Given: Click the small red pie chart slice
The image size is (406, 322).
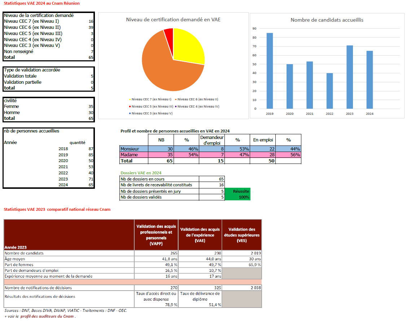Looking at the screenshot, I should pos(169,35).
